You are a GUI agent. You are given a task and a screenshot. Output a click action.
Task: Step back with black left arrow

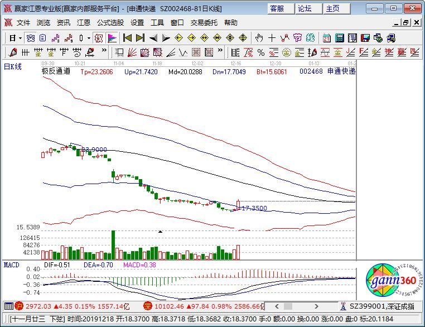tap(153, 38)
